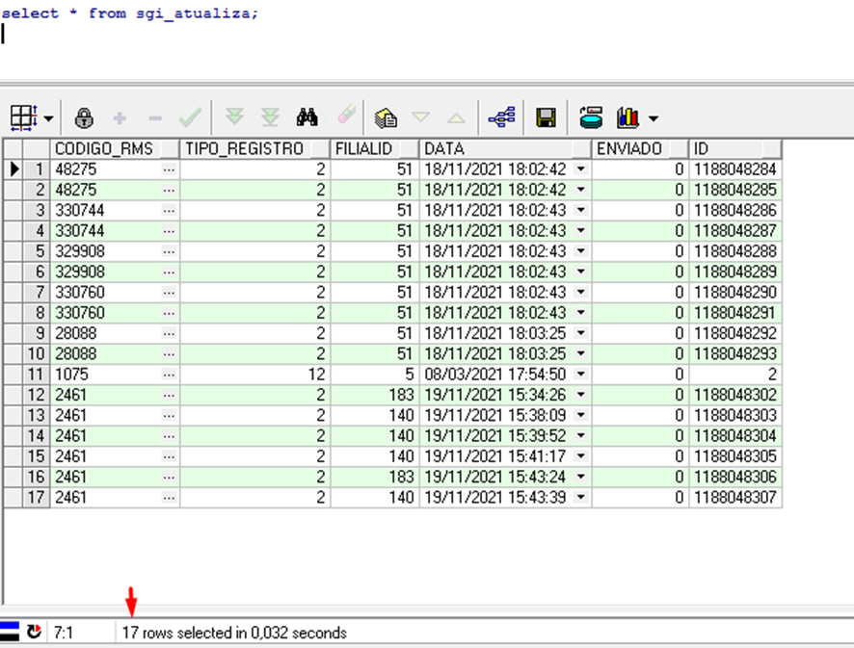Click the previous record down-triangle icon
854x648 pixels.
(x=421, y=117)
